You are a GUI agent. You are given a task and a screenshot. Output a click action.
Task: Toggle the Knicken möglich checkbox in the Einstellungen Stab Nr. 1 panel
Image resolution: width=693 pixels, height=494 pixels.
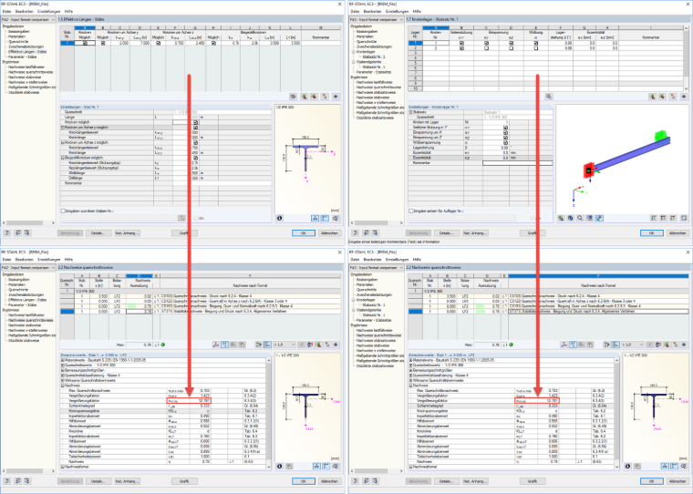pos(195,122)
